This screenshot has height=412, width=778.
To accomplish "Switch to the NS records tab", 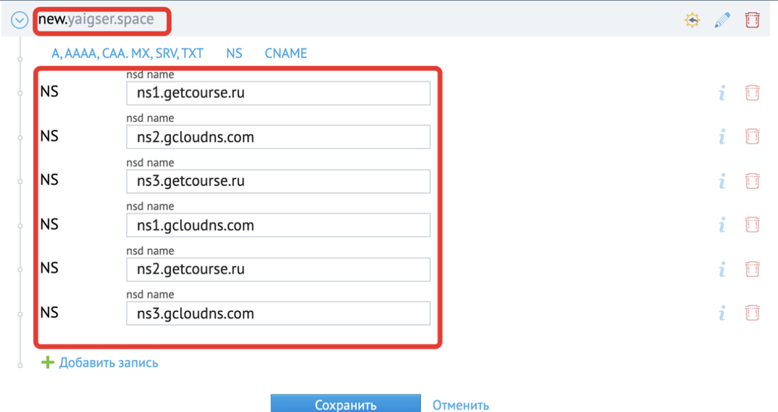I will [234, 54].
